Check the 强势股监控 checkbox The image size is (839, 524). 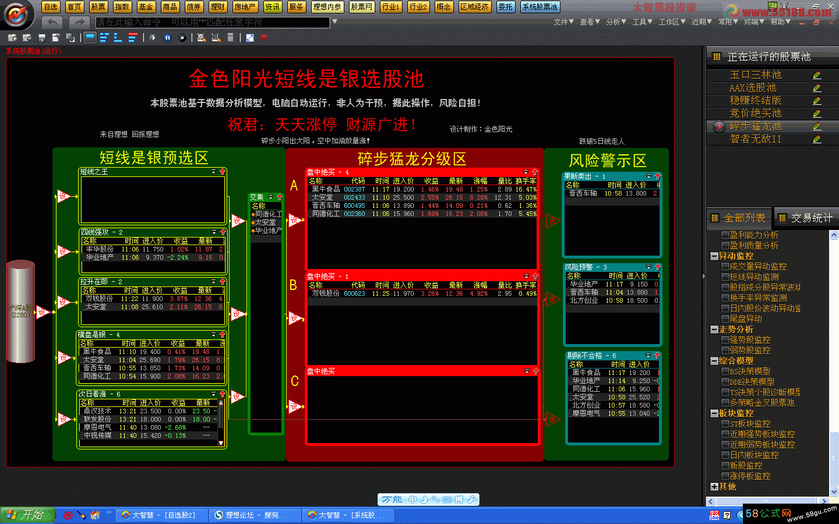click(x=725, y=340)
